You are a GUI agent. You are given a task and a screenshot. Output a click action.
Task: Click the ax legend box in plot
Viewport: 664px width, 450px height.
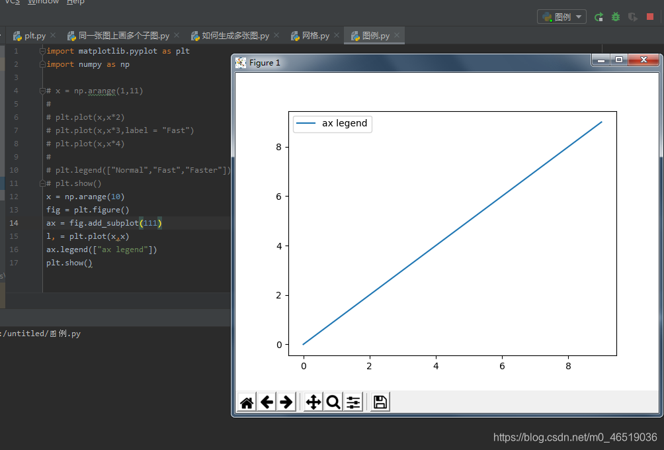click(333, 124)
